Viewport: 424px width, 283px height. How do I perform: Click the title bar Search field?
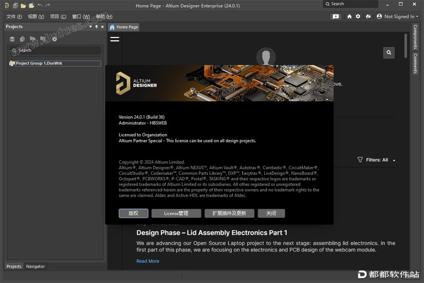coord(350,4)
